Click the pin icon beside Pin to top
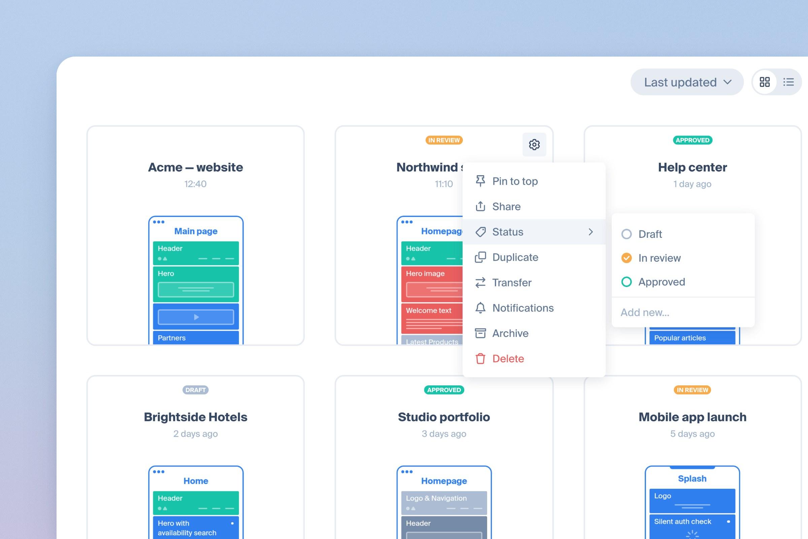Screen dimensions: 808x539 pos(480,181)
